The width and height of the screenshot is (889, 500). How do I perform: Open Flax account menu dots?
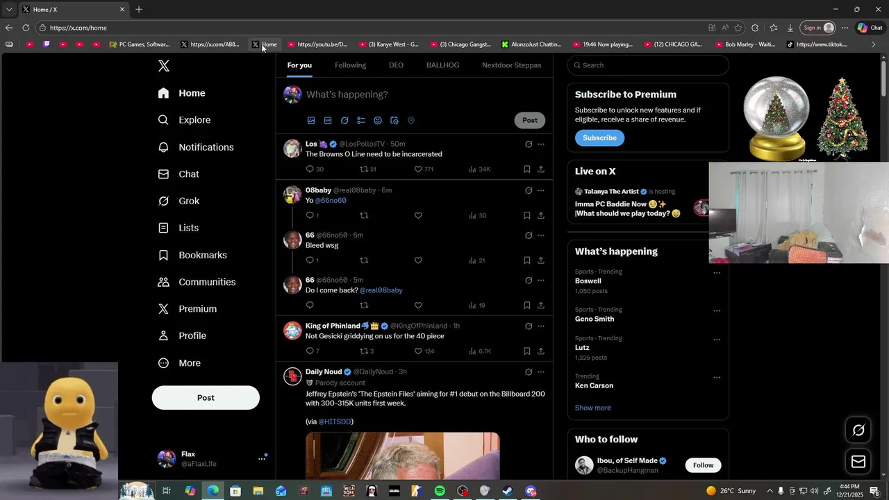coord(262,458)
